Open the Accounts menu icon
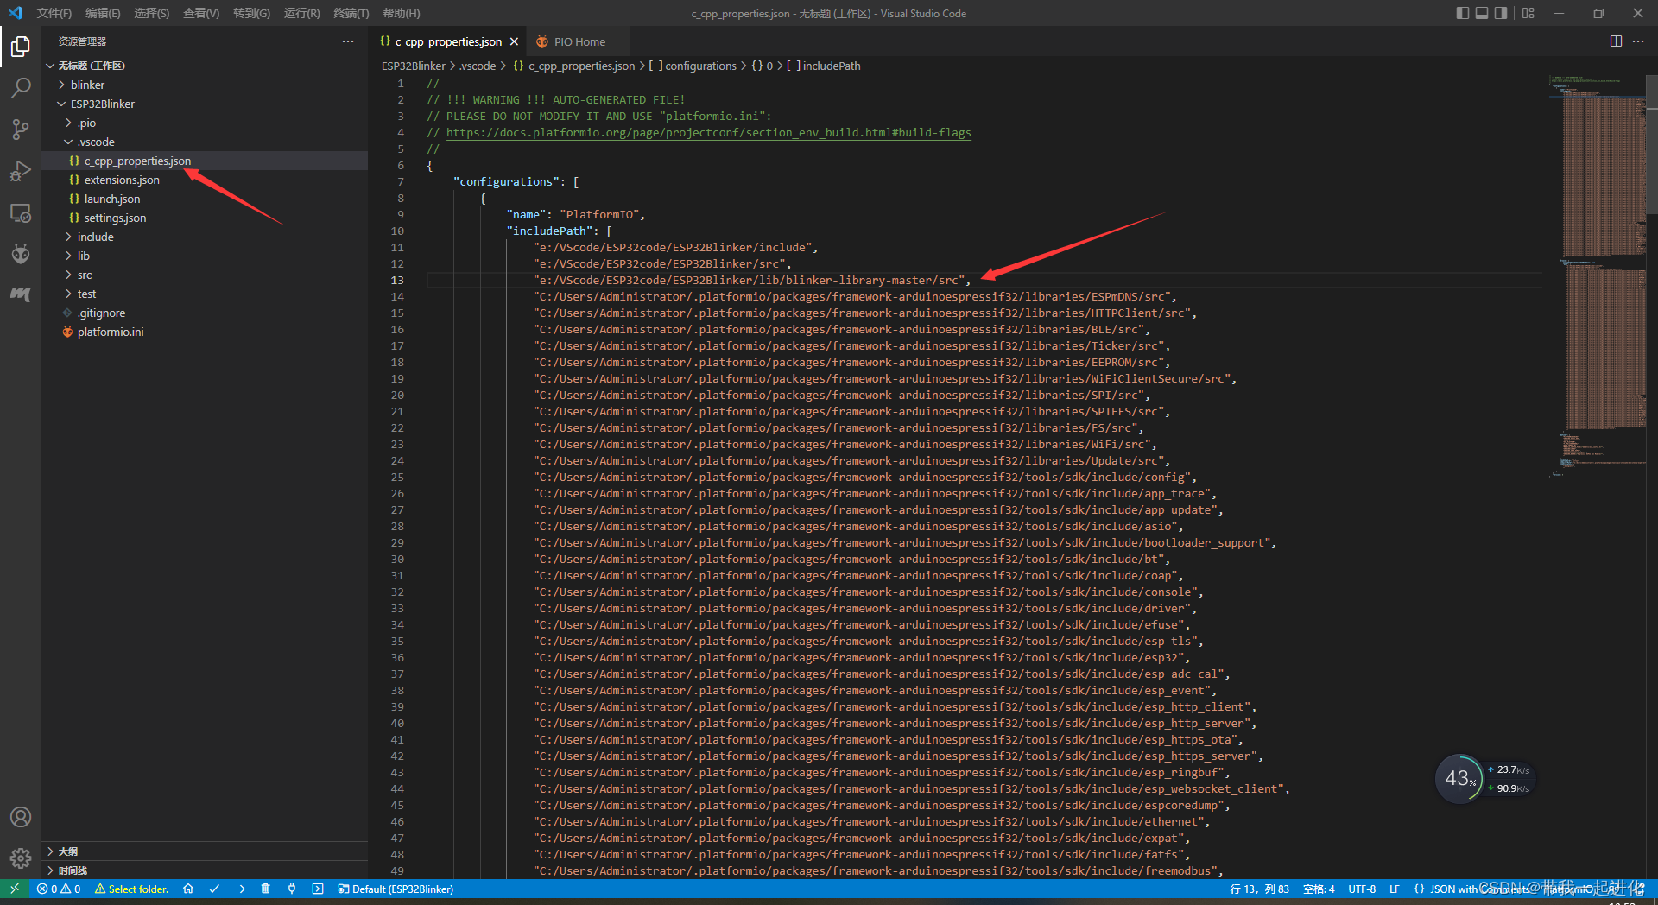This screenshot has width=1658, height=905. pos(21,817)
